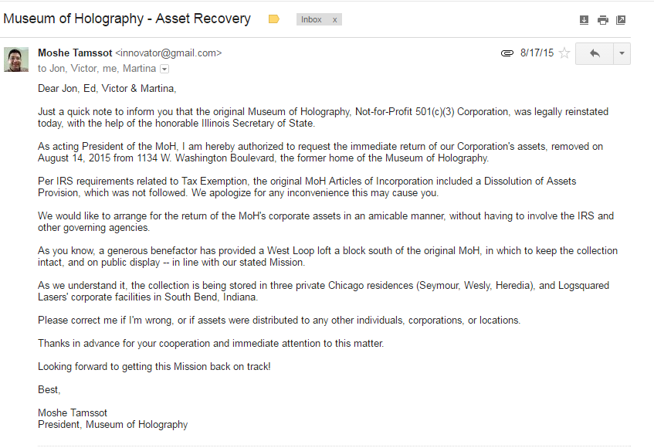Click the yellow importance marker tag
The width and height of the screenshot is (654, 448).
click(273, 19)
